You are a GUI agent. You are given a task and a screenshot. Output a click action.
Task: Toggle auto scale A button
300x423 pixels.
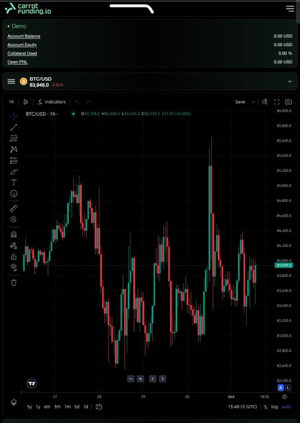tap(281, 388)
